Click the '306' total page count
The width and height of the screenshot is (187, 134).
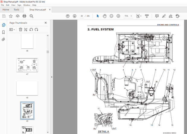[x=88, y=16]
